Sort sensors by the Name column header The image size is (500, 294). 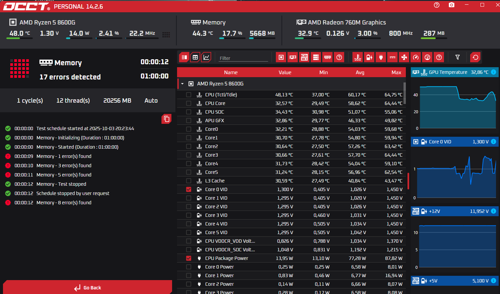click(230, 73)
